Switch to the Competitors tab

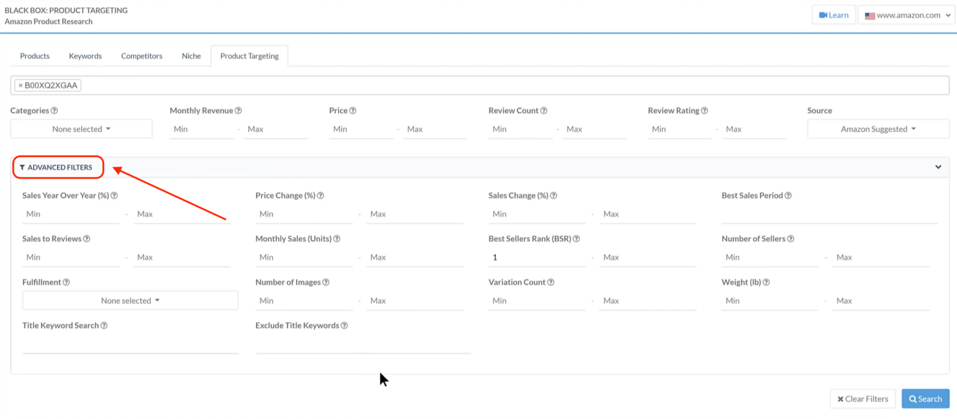(x=142, y=56)
